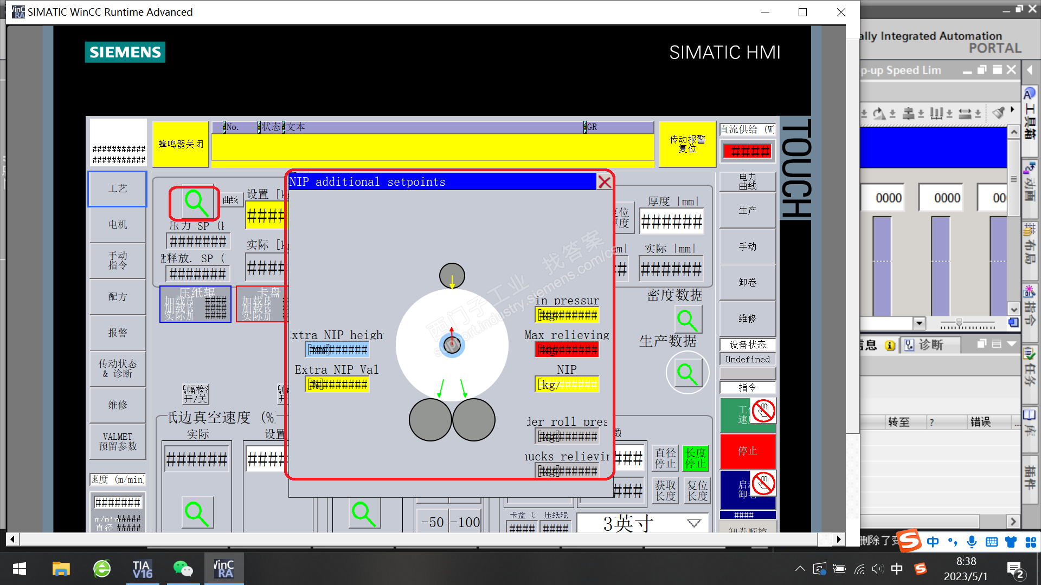Switch to the 诊断 tab in TIA Portal
This screenshot has width=1041, height=585.
[x=925, y=345]
